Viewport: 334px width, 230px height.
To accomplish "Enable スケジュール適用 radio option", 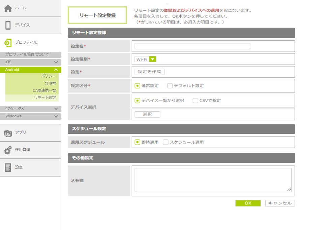I will (x=165, y=142).
